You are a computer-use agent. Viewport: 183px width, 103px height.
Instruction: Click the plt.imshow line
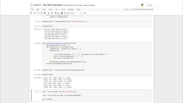click(x=47, y=99)
